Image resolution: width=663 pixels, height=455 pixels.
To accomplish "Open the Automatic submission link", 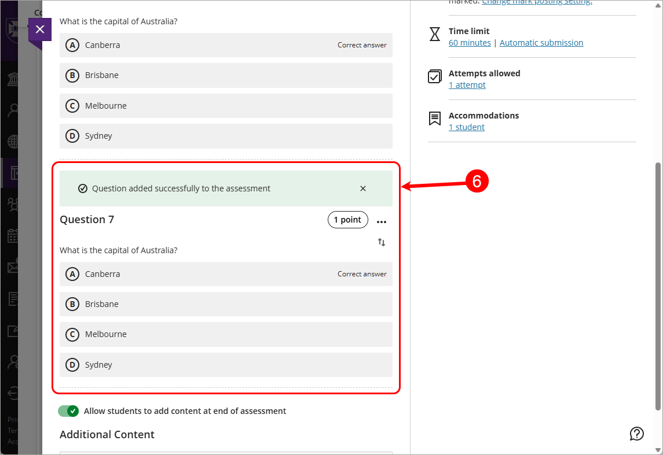I will pyautogui.click(x=541, y=43).
